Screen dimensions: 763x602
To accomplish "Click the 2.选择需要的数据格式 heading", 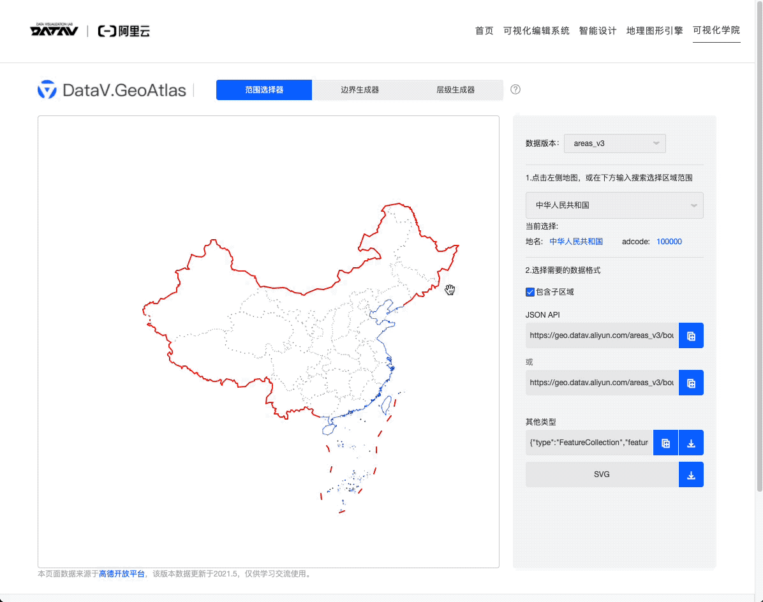I will click(563, 270).
